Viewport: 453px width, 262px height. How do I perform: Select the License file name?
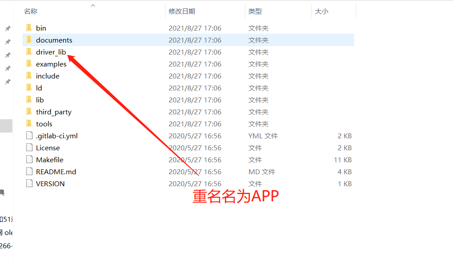[x=48, y=148]
